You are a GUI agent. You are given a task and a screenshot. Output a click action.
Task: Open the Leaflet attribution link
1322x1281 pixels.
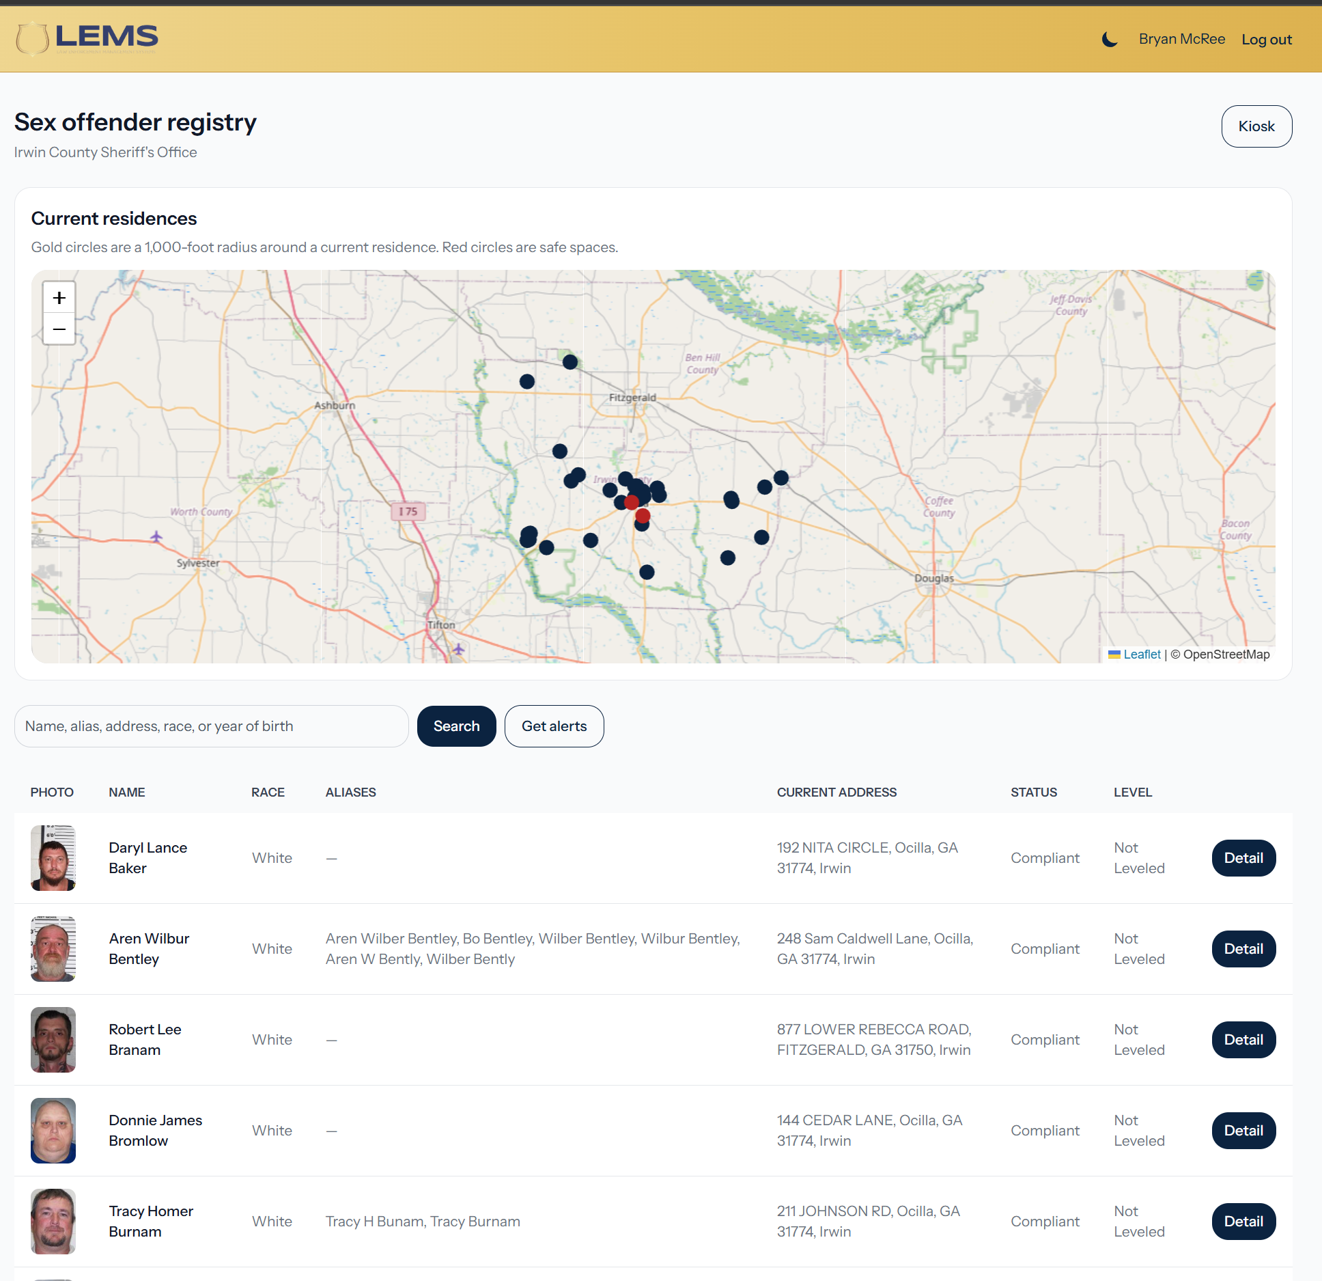tap(1141, 655)
